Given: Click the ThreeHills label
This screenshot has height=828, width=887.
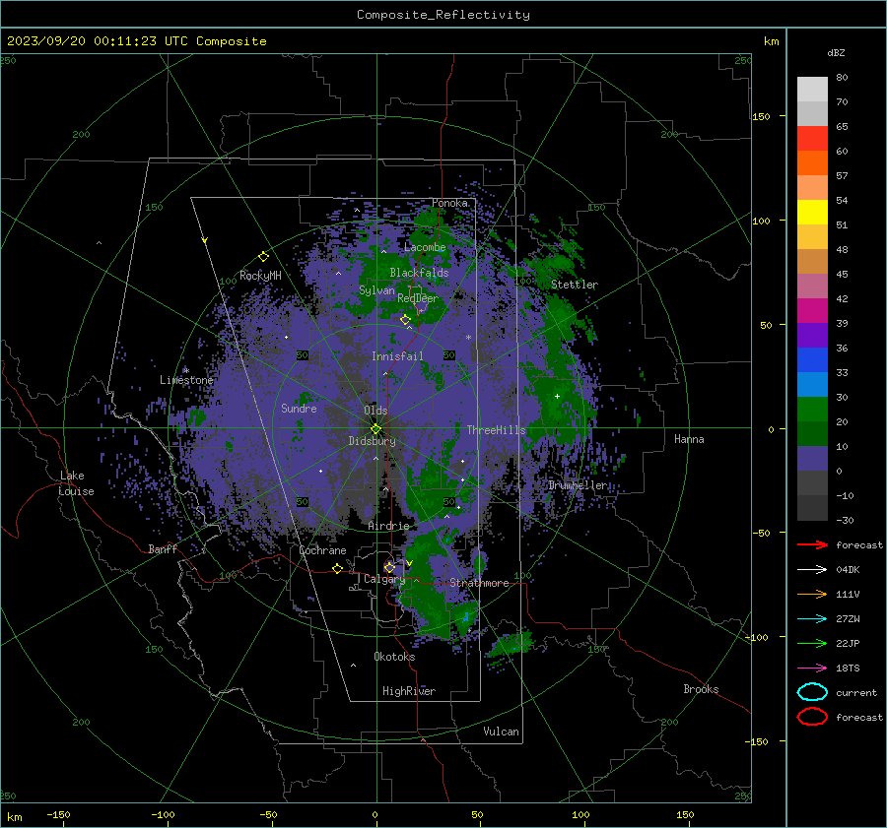Looking at the screenshot, I should click(496, 430).
